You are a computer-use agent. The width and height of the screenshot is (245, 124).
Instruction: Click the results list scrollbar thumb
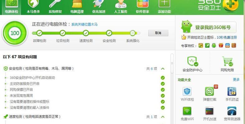pos(172,63)
